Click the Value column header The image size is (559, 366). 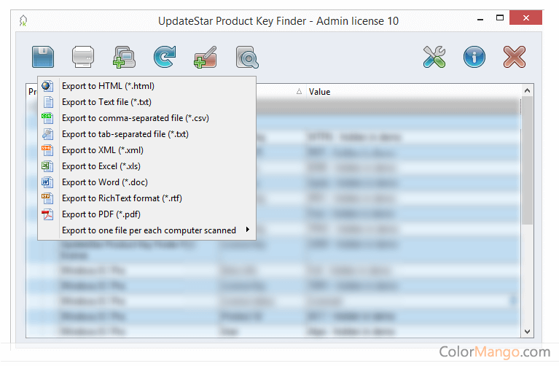[x=319, y=92]
